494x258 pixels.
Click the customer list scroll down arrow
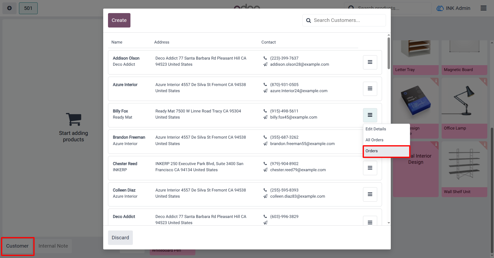tap(389, 223)
